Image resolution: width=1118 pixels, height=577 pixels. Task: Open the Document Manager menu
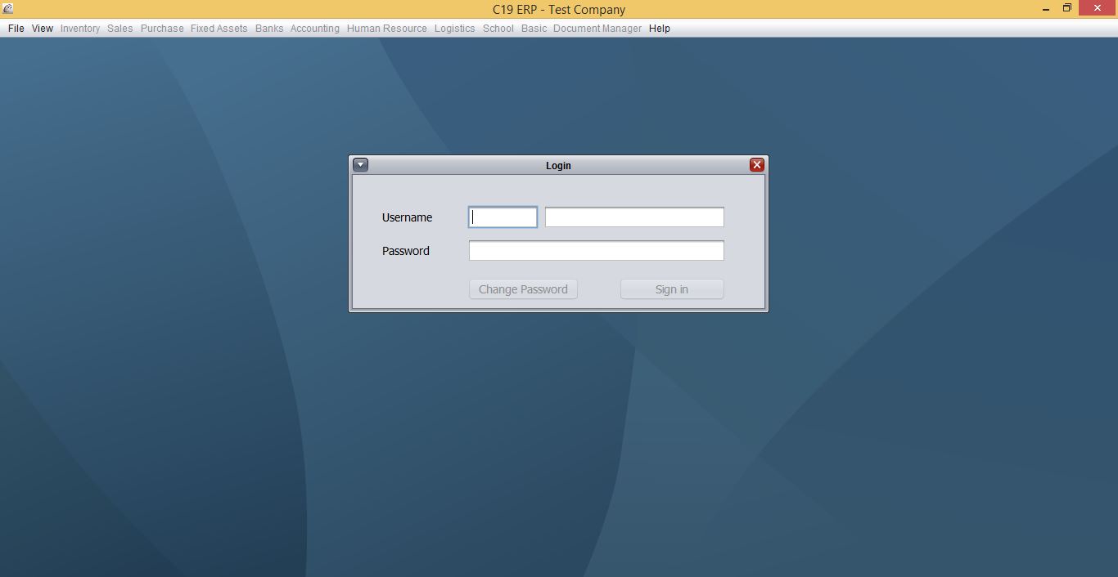(597, 29)
